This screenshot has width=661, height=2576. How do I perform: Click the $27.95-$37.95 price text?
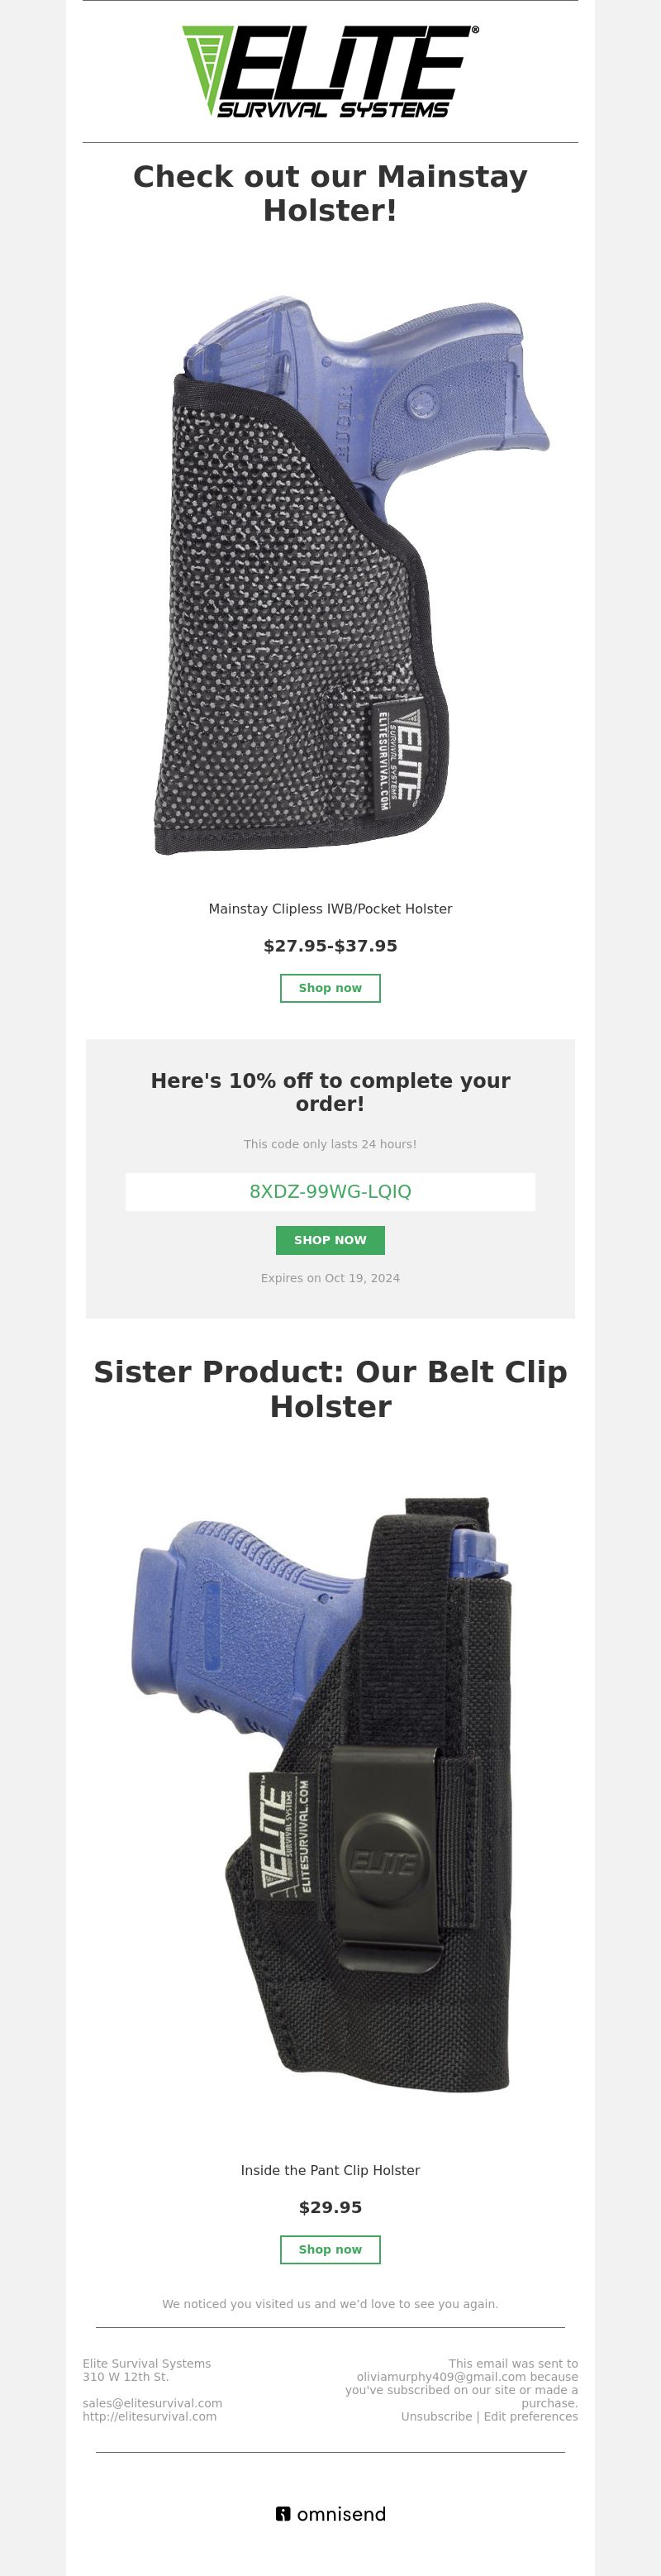click(330, 946)
